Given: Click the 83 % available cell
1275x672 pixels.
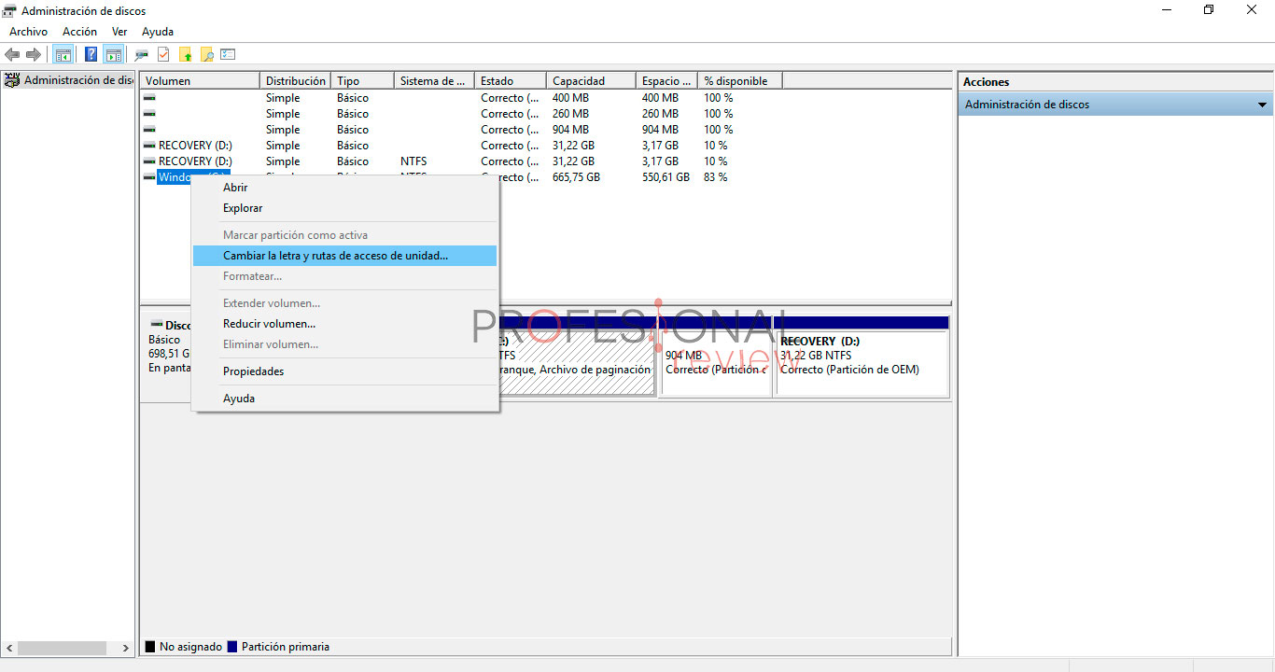Looking at the screenshot, I should pyautogui.click(x=716, y=177).
